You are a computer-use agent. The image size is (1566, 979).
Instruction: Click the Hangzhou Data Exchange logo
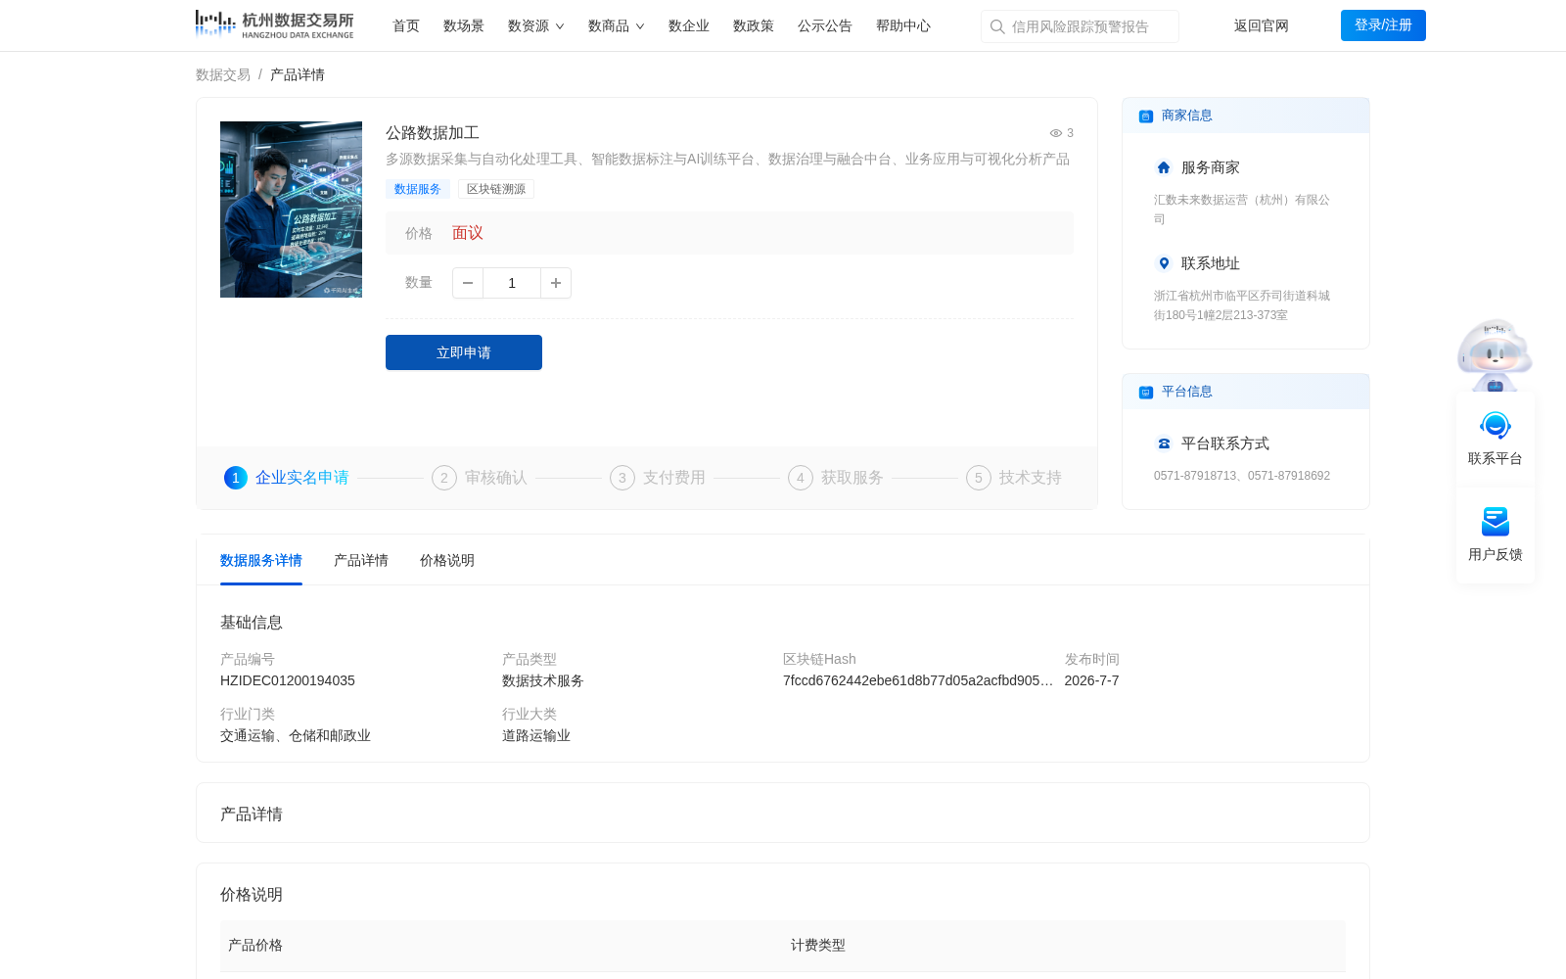(274, 24)
